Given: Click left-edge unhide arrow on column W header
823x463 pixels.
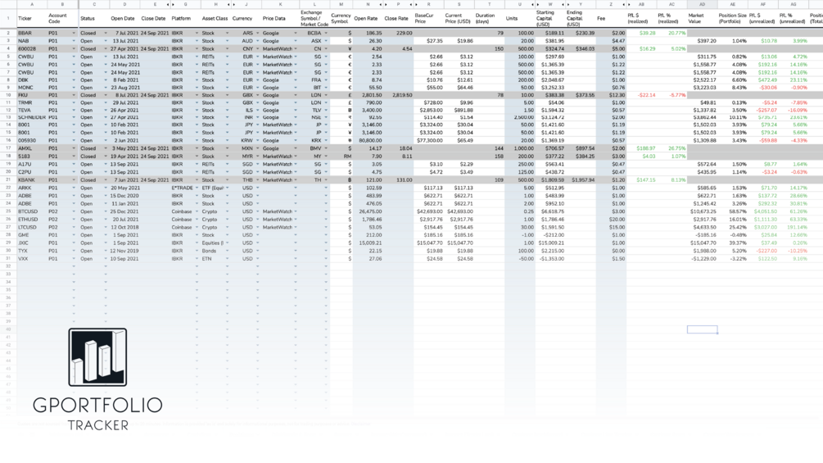Looking at the screenshot, I should pos(538,4).
